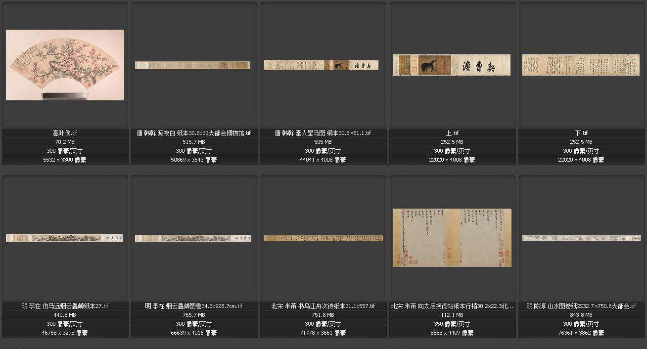Click the 照夜白 scroll thumbnail image
The width and height of the screenshot is (647, 349).
192,65
